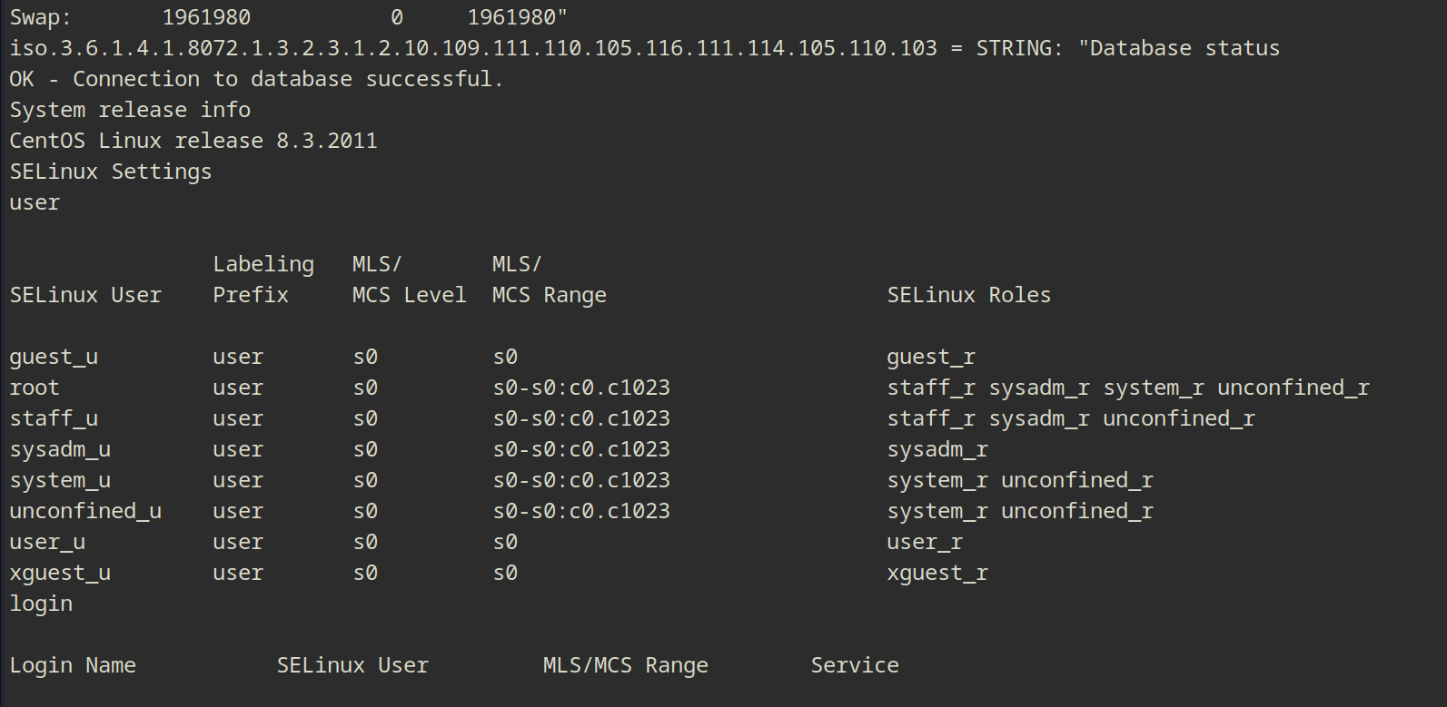This screenshot has height=707, width=1447.
Task: Click the "MLS/MCS Range" header in the login table
Action: (625, 665)
